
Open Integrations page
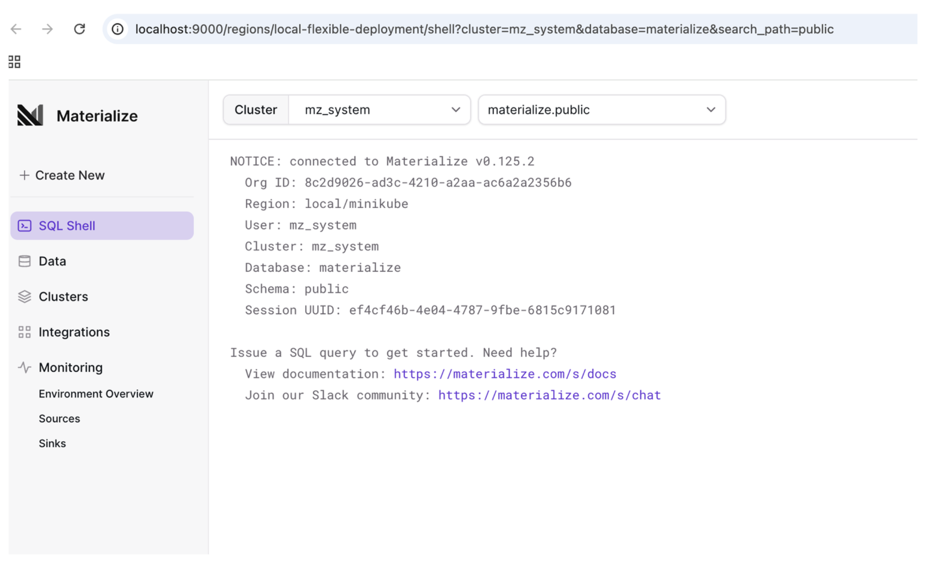(x=102, y=332)
